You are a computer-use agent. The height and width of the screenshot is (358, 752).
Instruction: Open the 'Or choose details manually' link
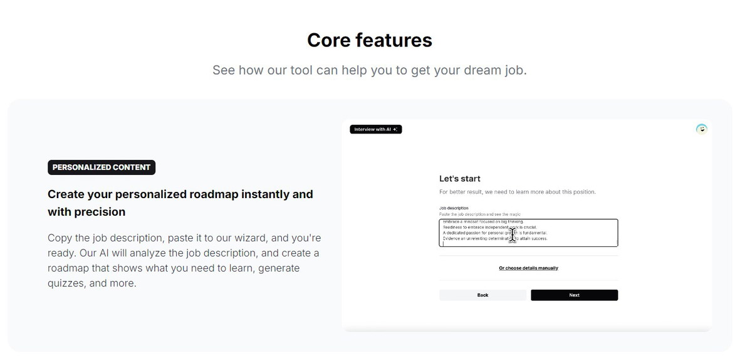tap(528, 268)
